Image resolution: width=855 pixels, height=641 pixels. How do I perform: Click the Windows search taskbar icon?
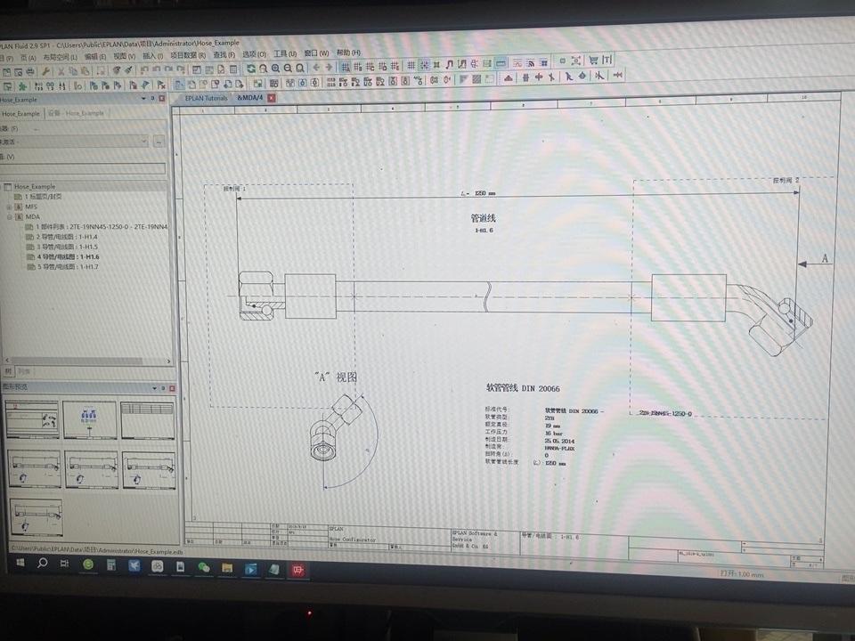[x=41, y=564]
